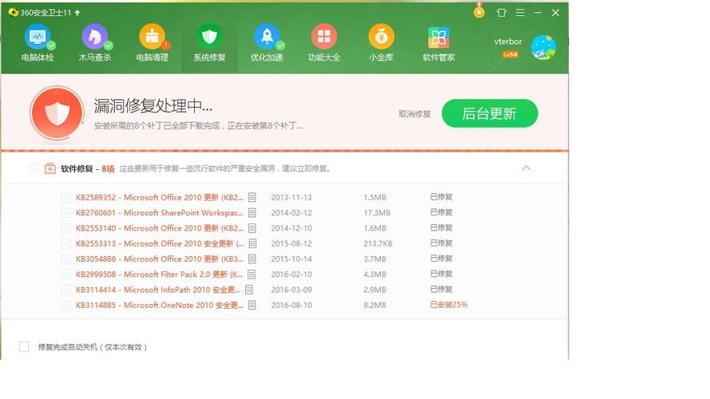Toggle checkbox for KB3054886
Image resolution: width=710 pixels, height=399 pixels.
click(65, 259)
